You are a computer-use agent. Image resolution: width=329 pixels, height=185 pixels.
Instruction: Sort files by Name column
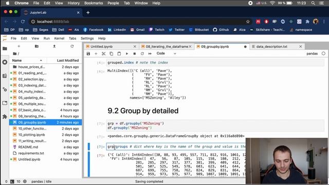point(27,61)
